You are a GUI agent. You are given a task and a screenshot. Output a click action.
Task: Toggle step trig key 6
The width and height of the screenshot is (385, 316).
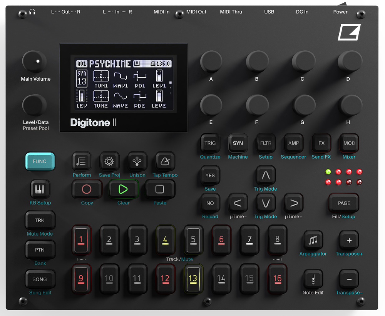point(221,240)
